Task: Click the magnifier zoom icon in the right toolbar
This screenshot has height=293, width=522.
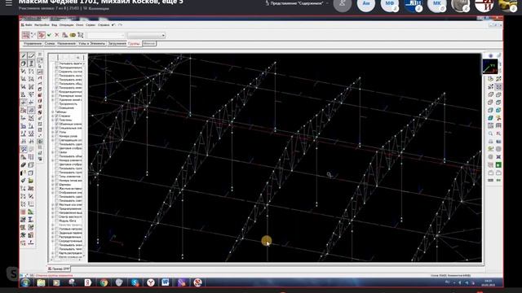Action: [491, 133]
